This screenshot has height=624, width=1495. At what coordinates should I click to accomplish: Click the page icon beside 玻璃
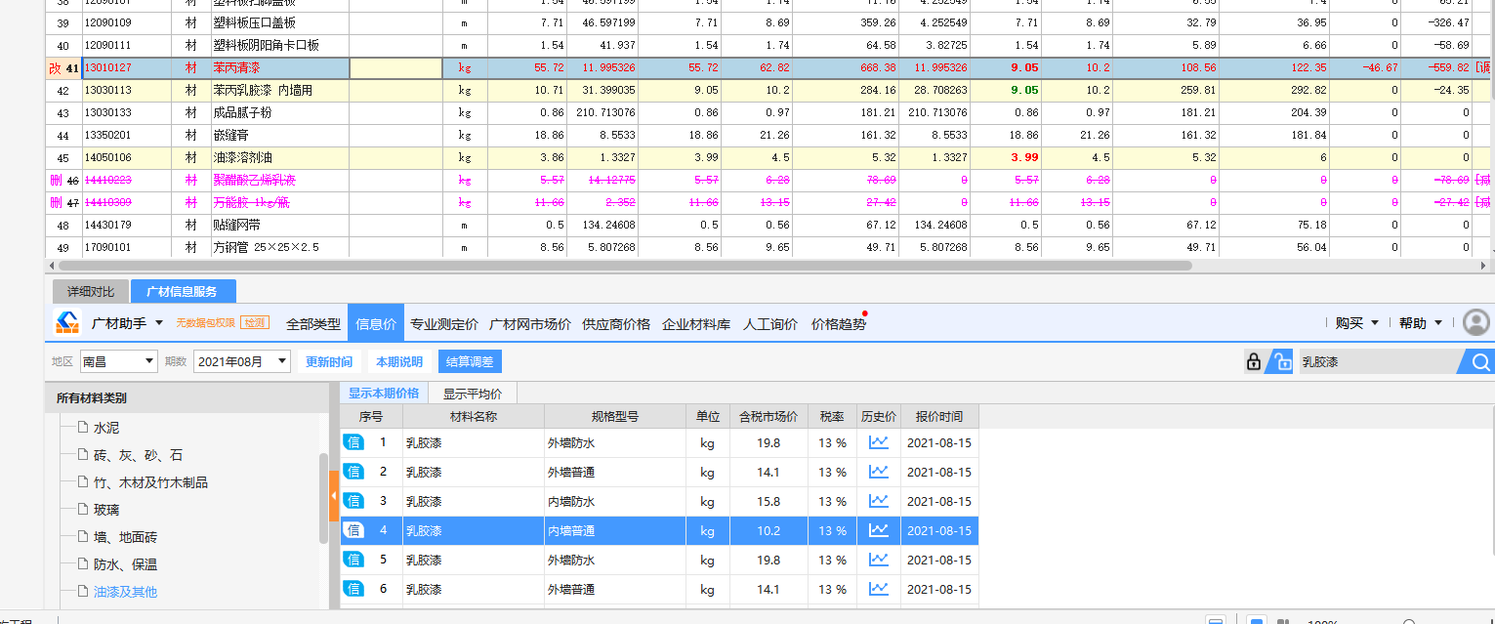(x=82, y=509)
